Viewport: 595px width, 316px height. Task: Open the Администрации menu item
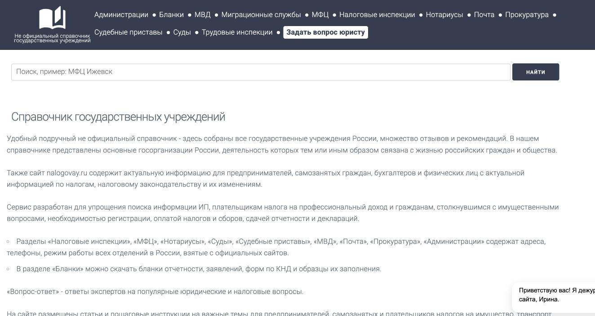coord(121,15)
